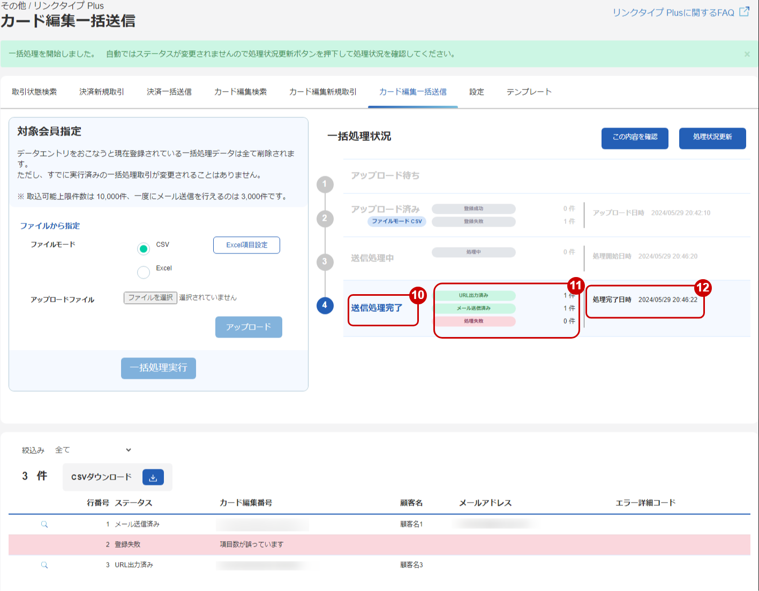Click the メールアドレス column header

[x=485, y=503]
